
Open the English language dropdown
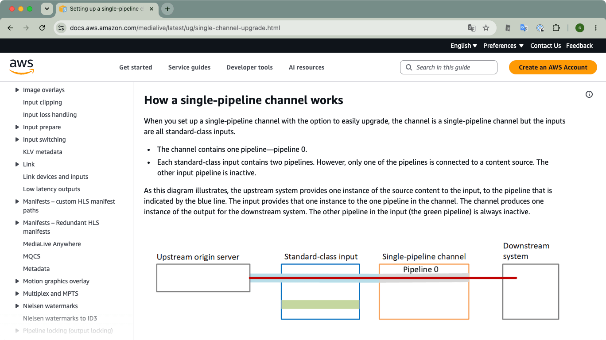(x=464, y=46)
